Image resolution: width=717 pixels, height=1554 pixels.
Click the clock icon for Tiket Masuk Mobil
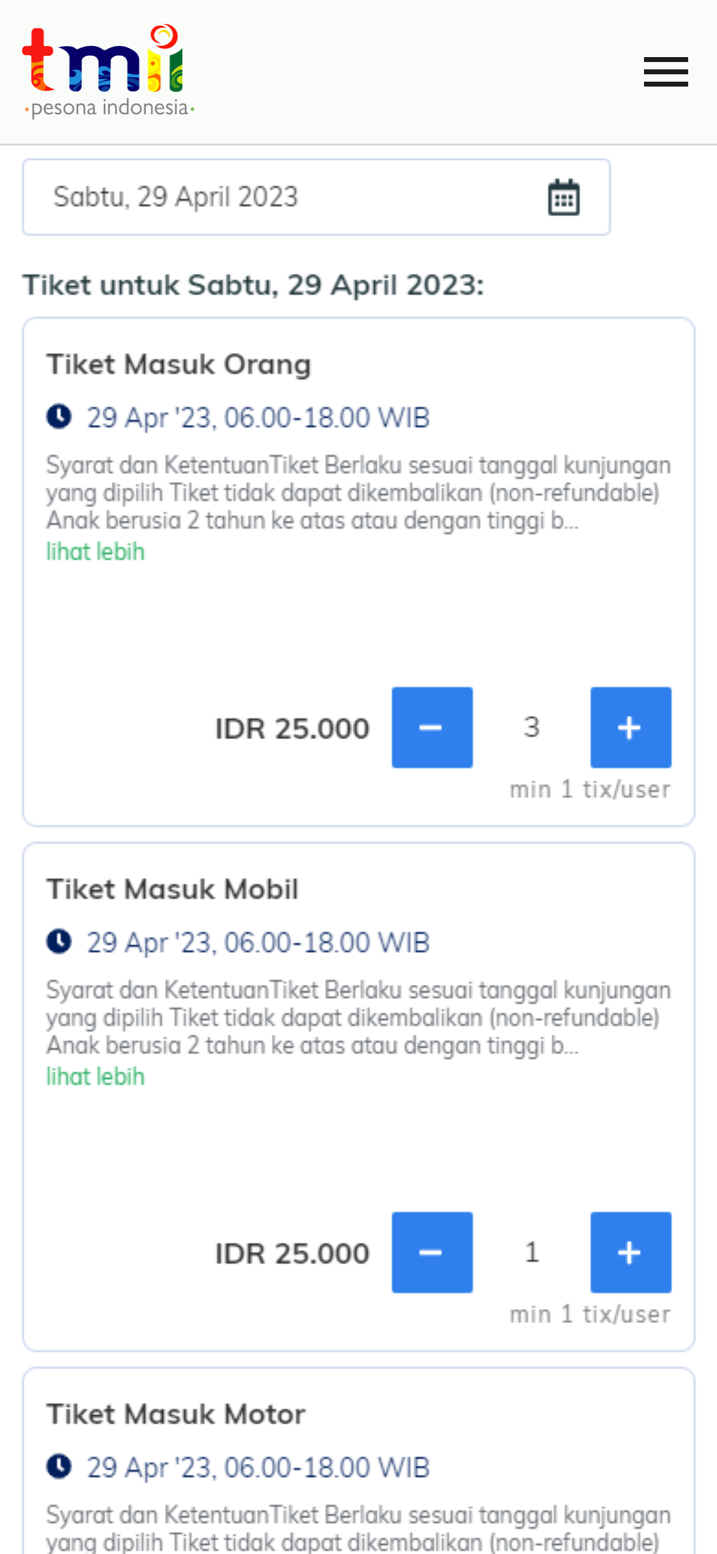(x=59, y=942)
